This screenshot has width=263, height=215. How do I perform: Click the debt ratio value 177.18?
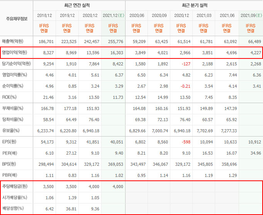click(70, 108)
